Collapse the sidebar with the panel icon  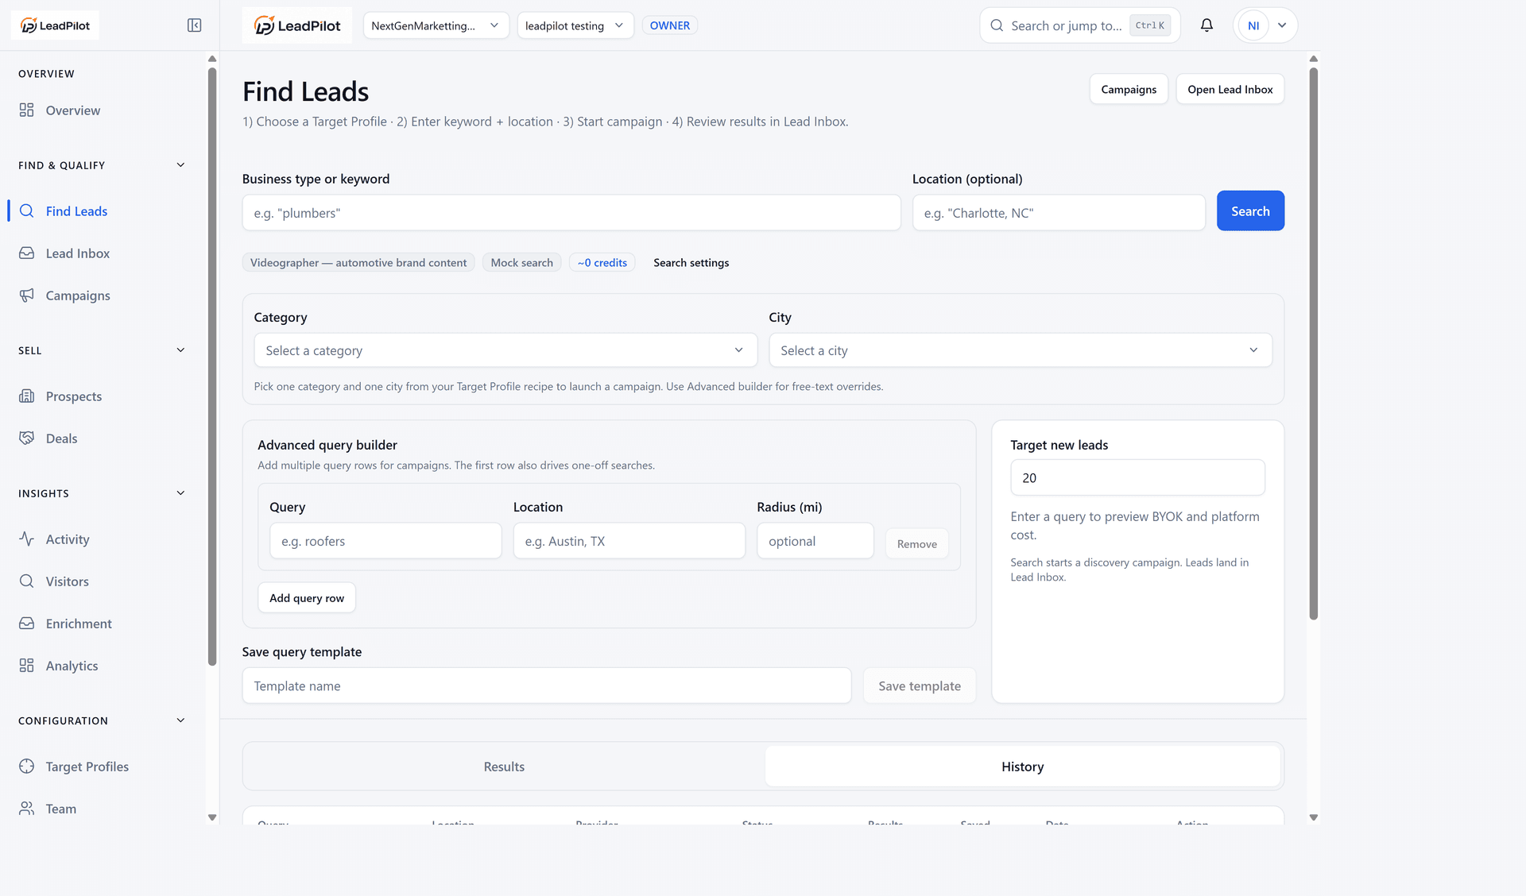[194, 25]
